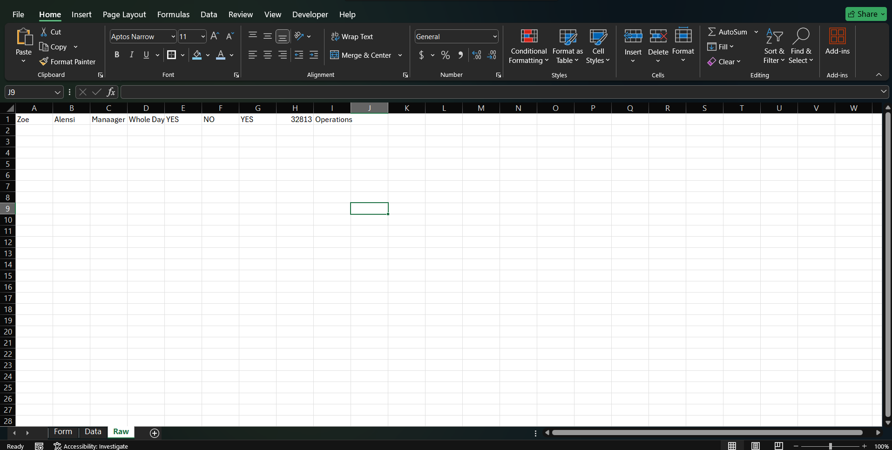Screen dimensions: 892x450
Task: Open the General number format dropdown
Action: (495, 36)
